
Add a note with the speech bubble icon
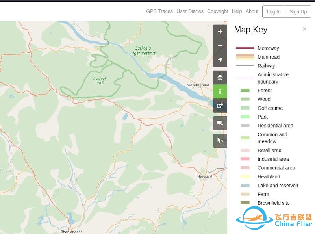[220, 123]
